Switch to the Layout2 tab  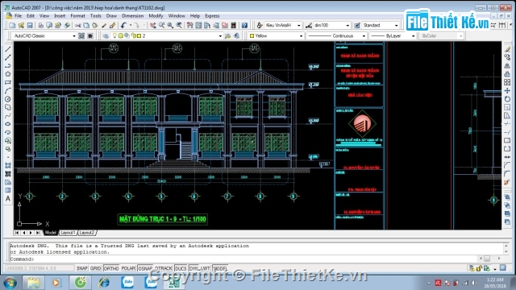(87, 233)
